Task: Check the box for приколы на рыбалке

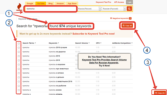Action: pos(19,86)
